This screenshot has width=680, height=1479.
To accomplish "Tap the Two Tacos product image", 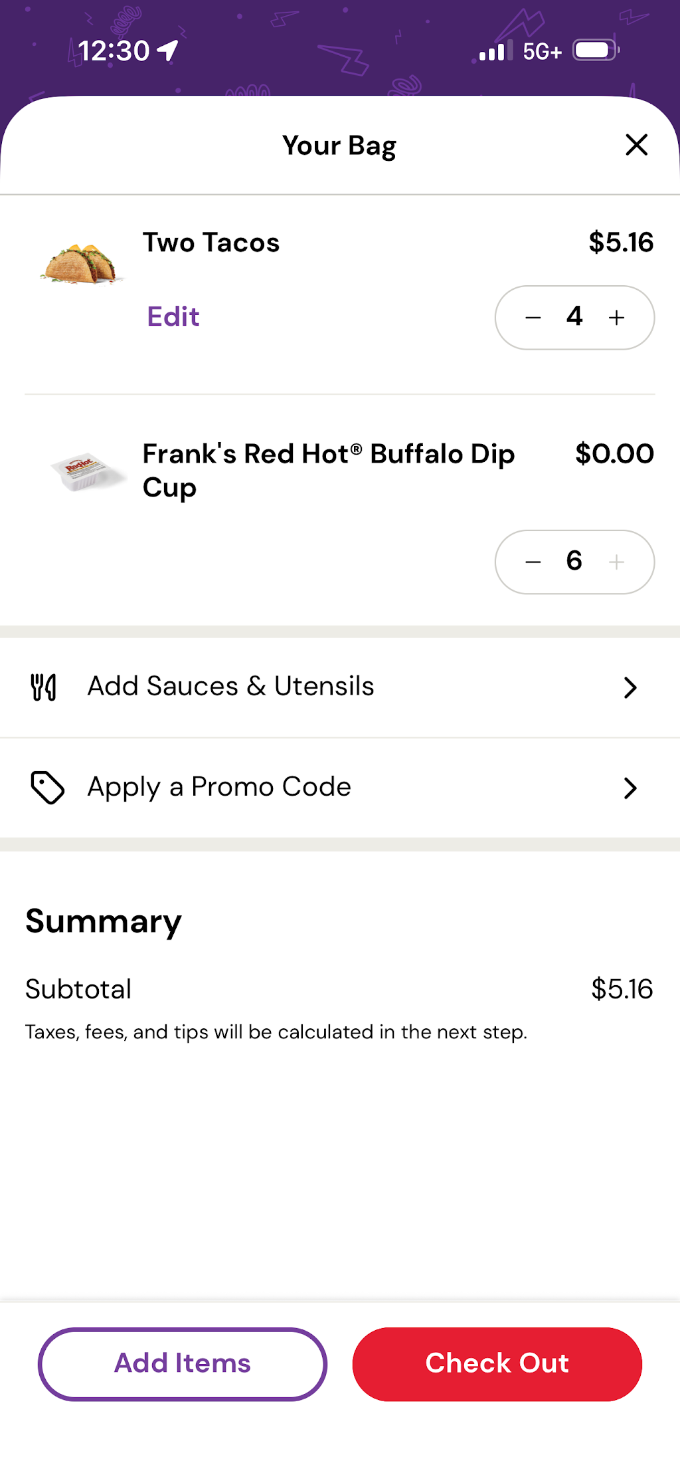I will (x=81, y=264).
